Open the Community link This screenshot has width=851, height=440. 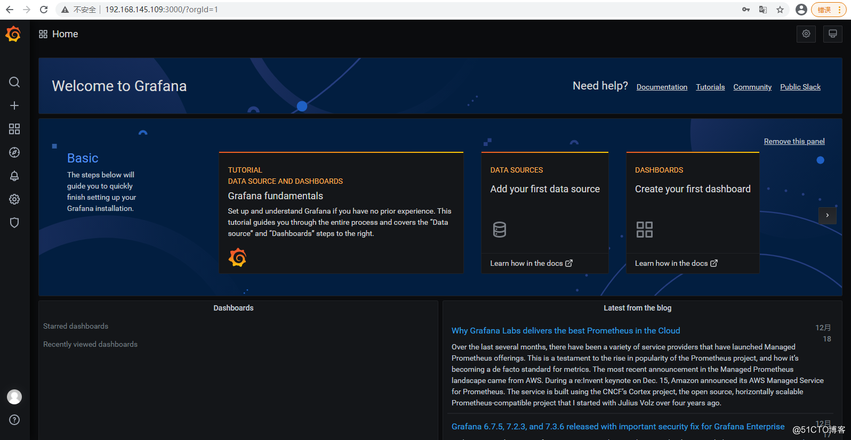click(752, 87)
